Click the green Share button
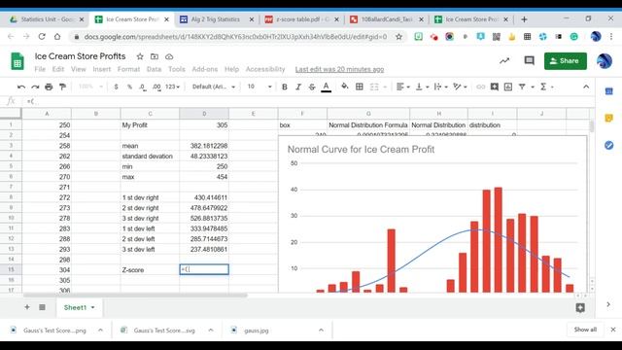The width and height of the screenshot is (622, 350). point(566,61)
